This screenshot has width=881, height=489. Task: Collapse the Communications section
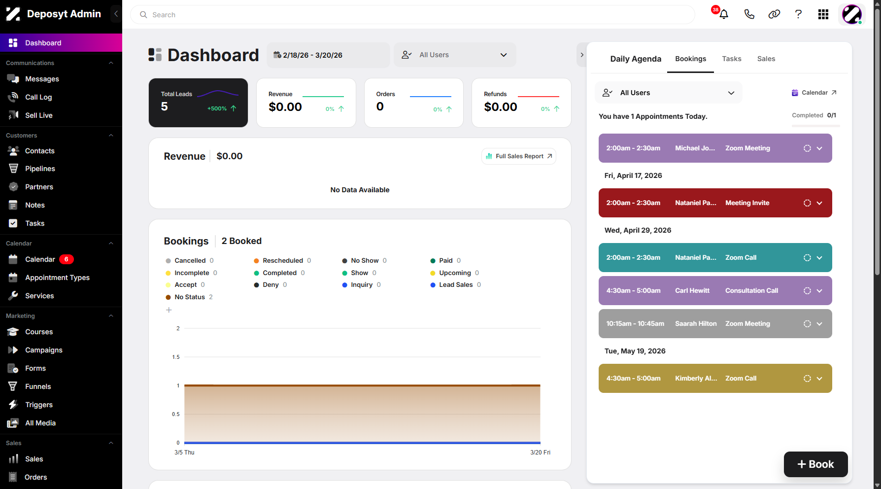(x=111, y=63)
